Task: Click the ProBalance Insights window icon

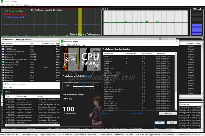Action: coord(62,42)
